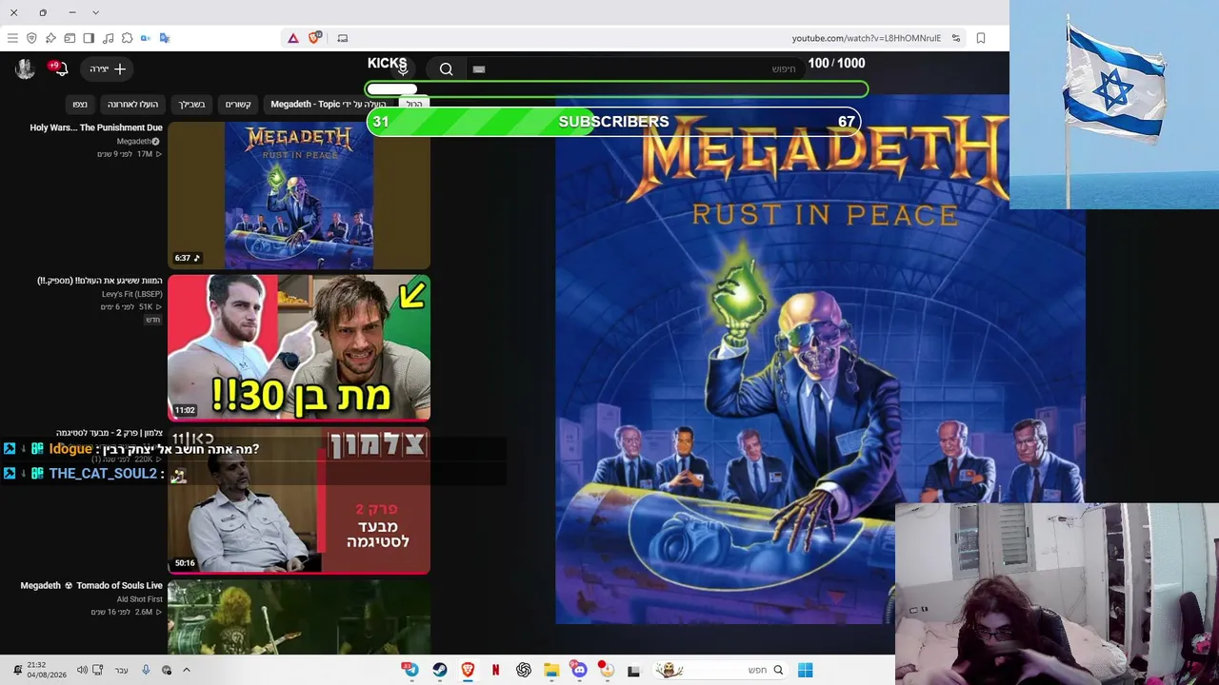Click the microphone icon in system tray
This screenshot has height=685, width=1219.
click(x=146, y=670)
